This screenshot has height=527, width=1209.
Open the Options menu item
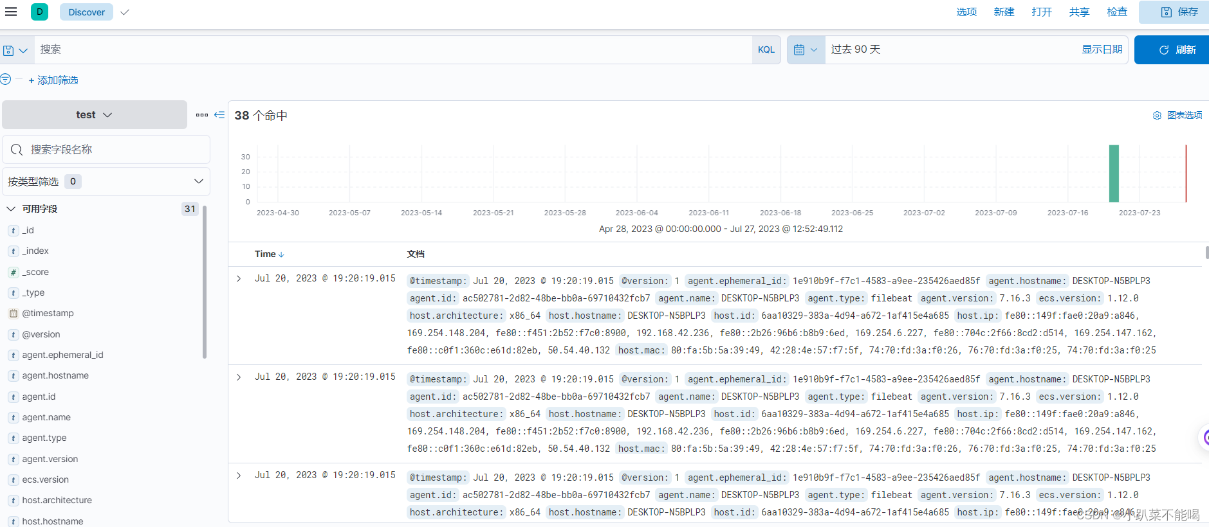966,12
